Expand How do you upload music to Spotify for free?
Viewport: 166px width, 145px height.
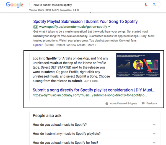coord(95,142)
